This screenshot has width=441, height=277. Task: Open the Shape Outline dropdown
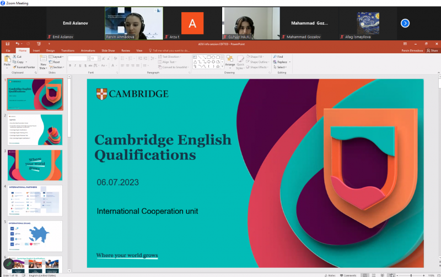point(257,62)
